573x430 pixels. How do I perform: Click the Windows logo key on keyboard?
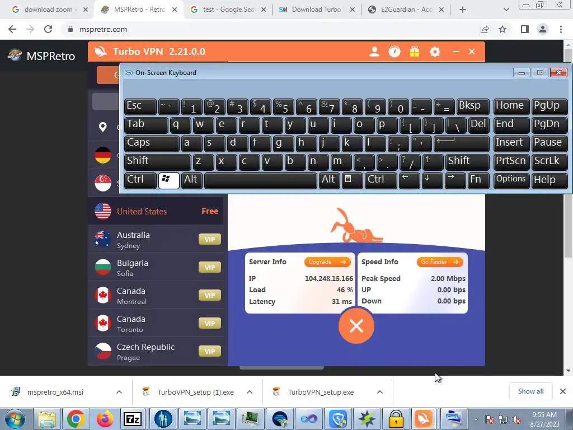(x=169, y=180)
